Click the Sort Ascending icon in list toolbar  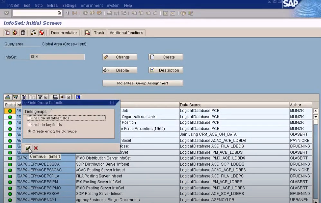point(8,97)
